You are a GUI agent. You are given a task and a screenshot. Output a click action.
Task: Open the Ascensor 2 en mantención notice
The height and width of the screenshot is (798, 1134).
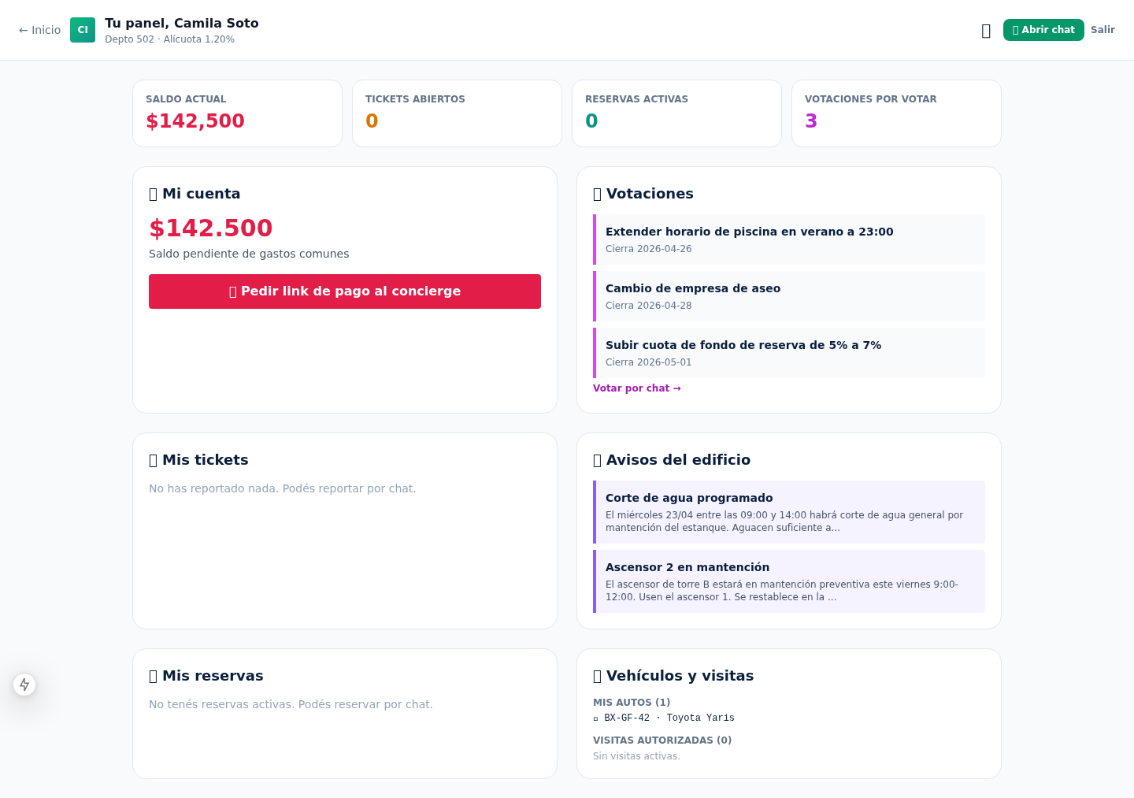[788, 581]
